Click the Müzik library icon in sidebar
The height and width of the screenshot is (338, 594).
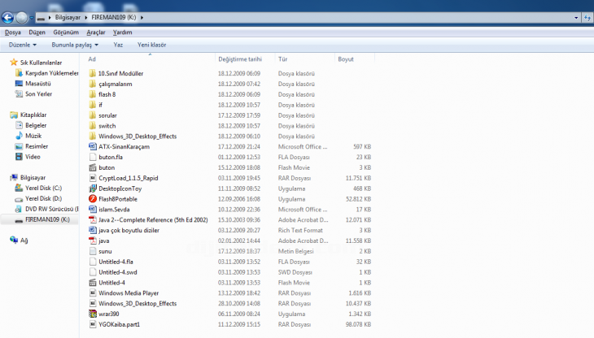(18, 136)
